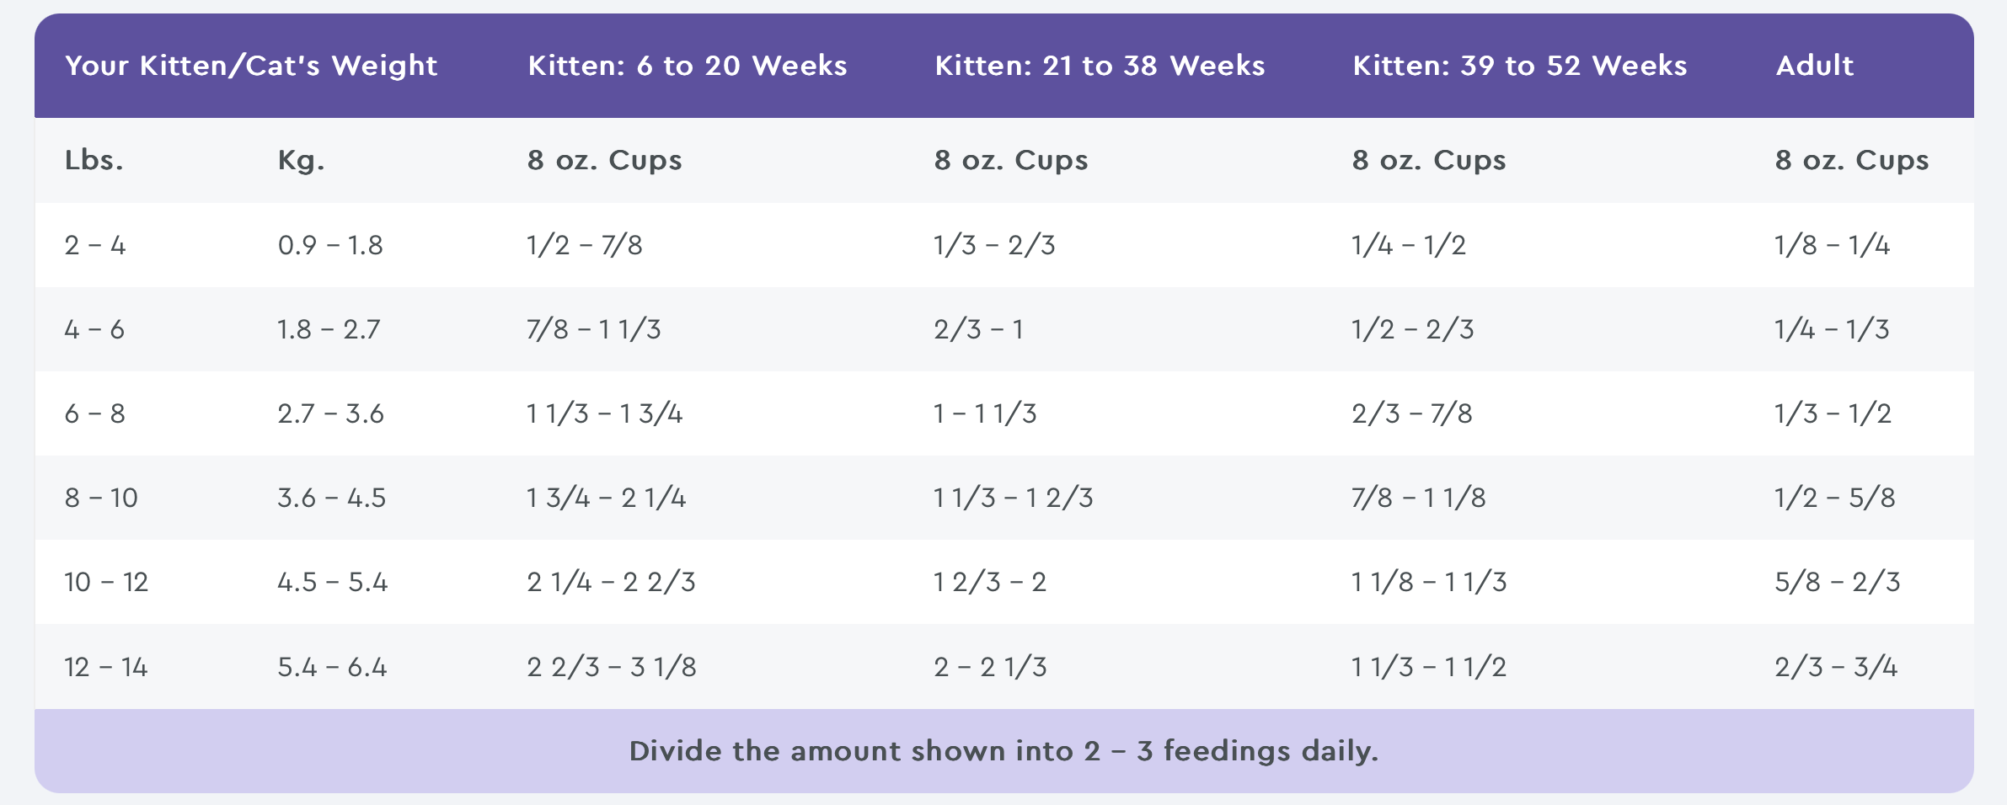Click the "Kitten: 21 to 38 Weeks" header
Viewport: 2007px width, 805px height.
point(1100,66)
